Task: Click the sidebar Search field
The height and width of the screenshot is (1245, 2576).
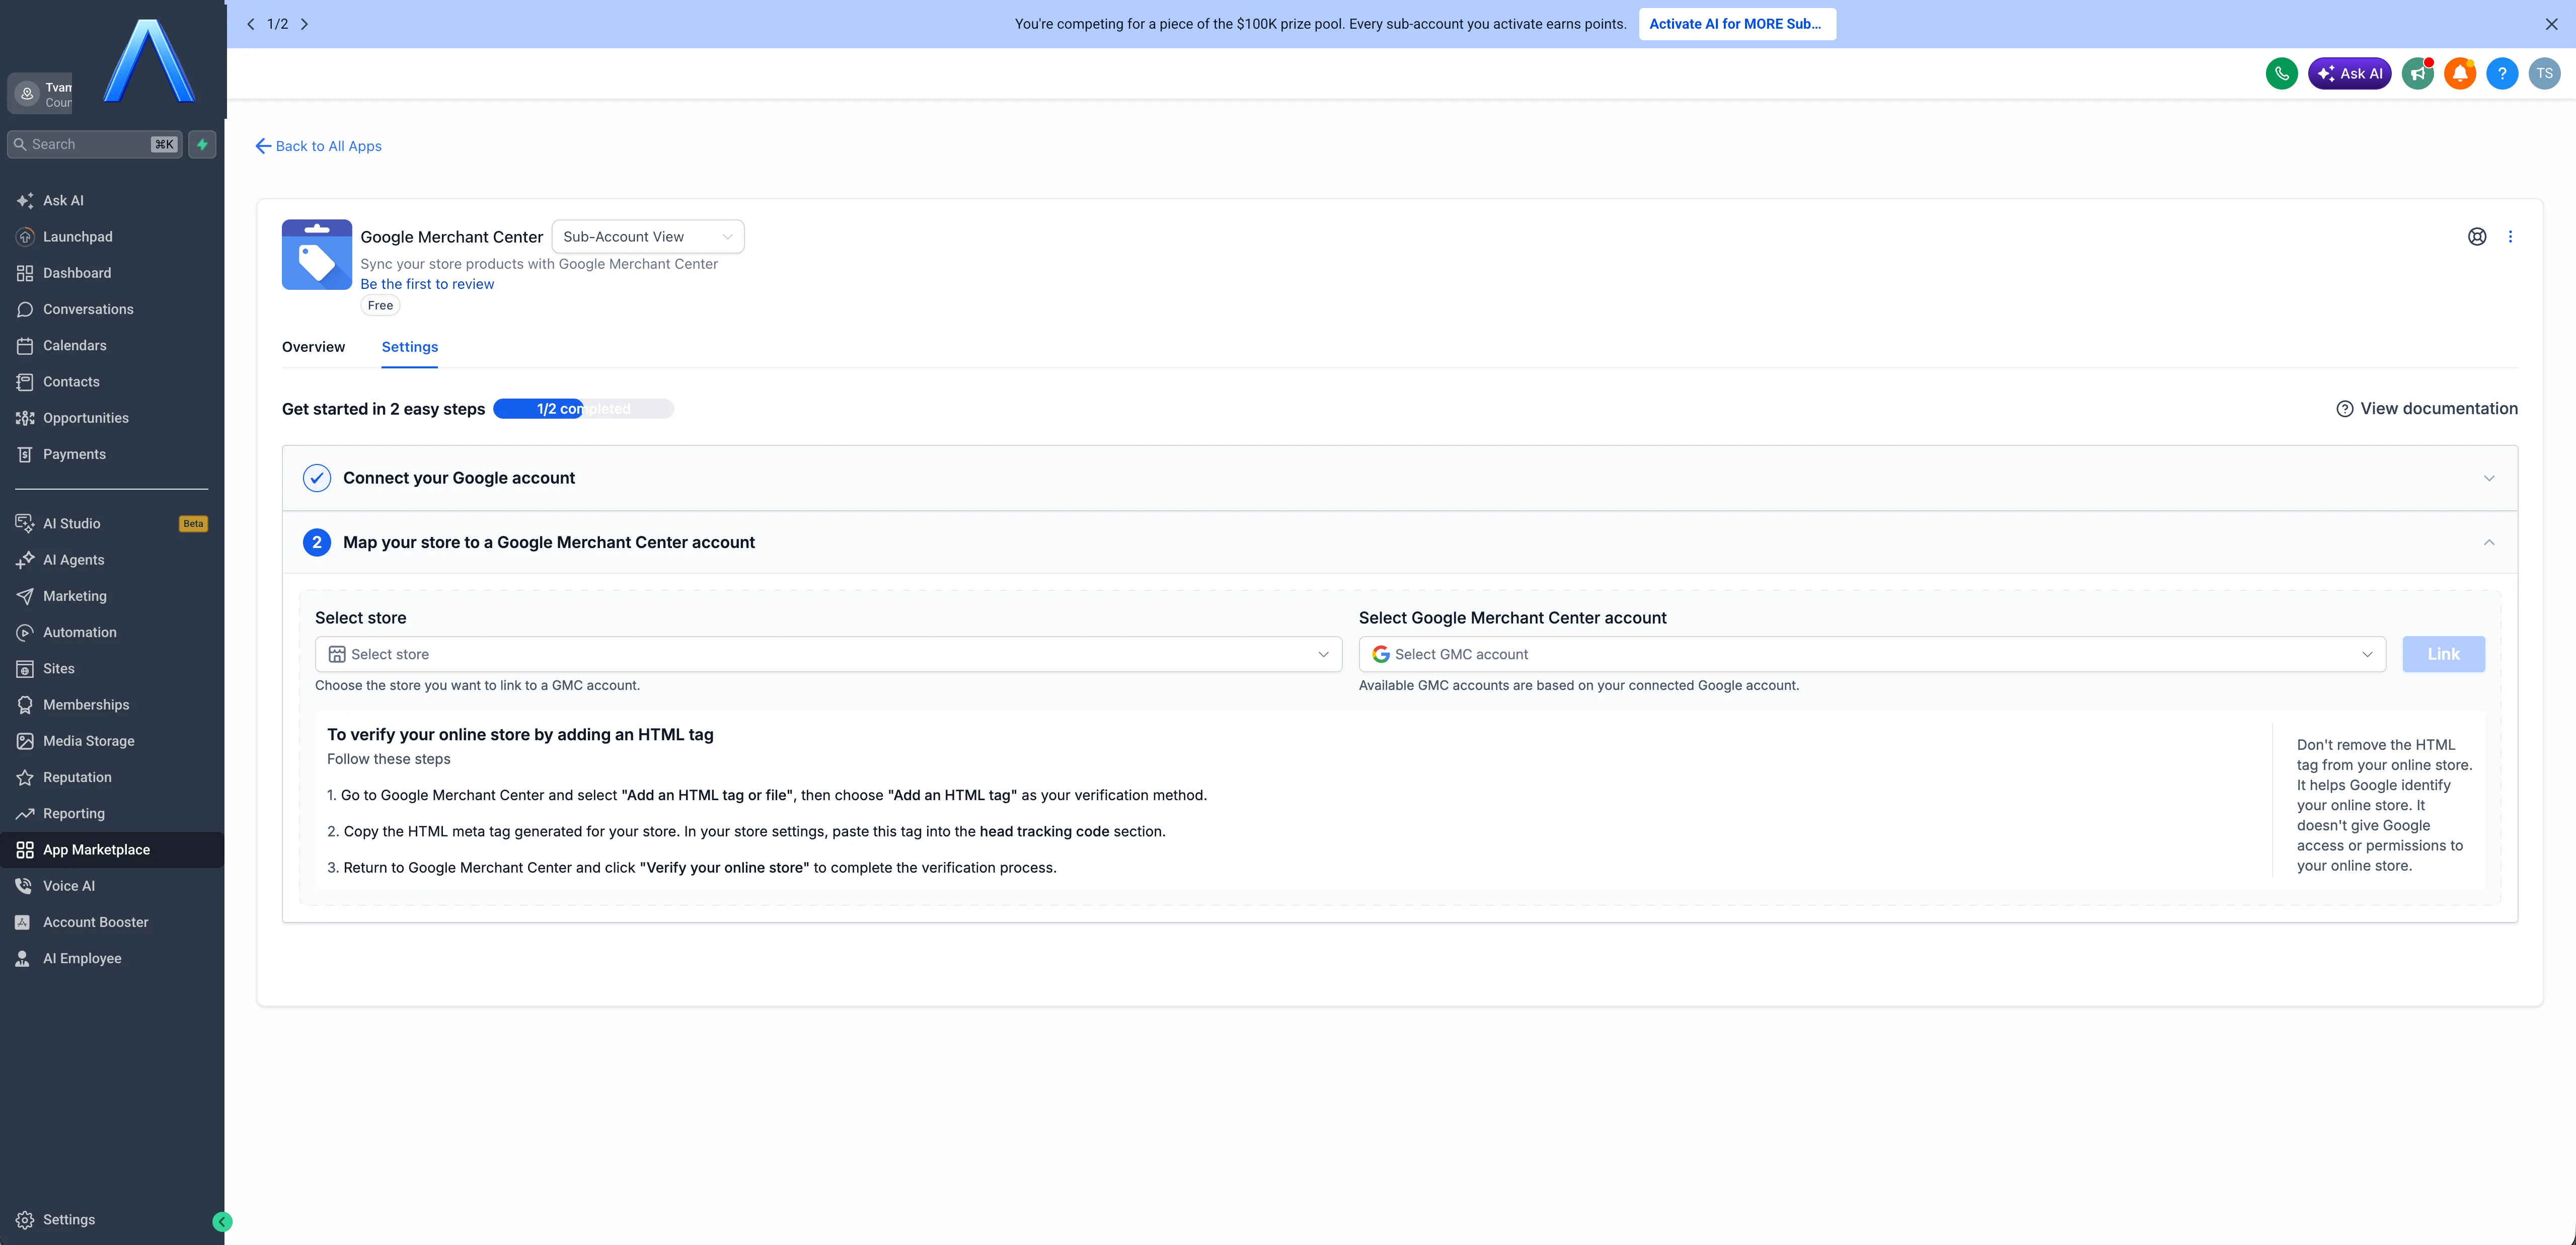Action: pos(95,144)
